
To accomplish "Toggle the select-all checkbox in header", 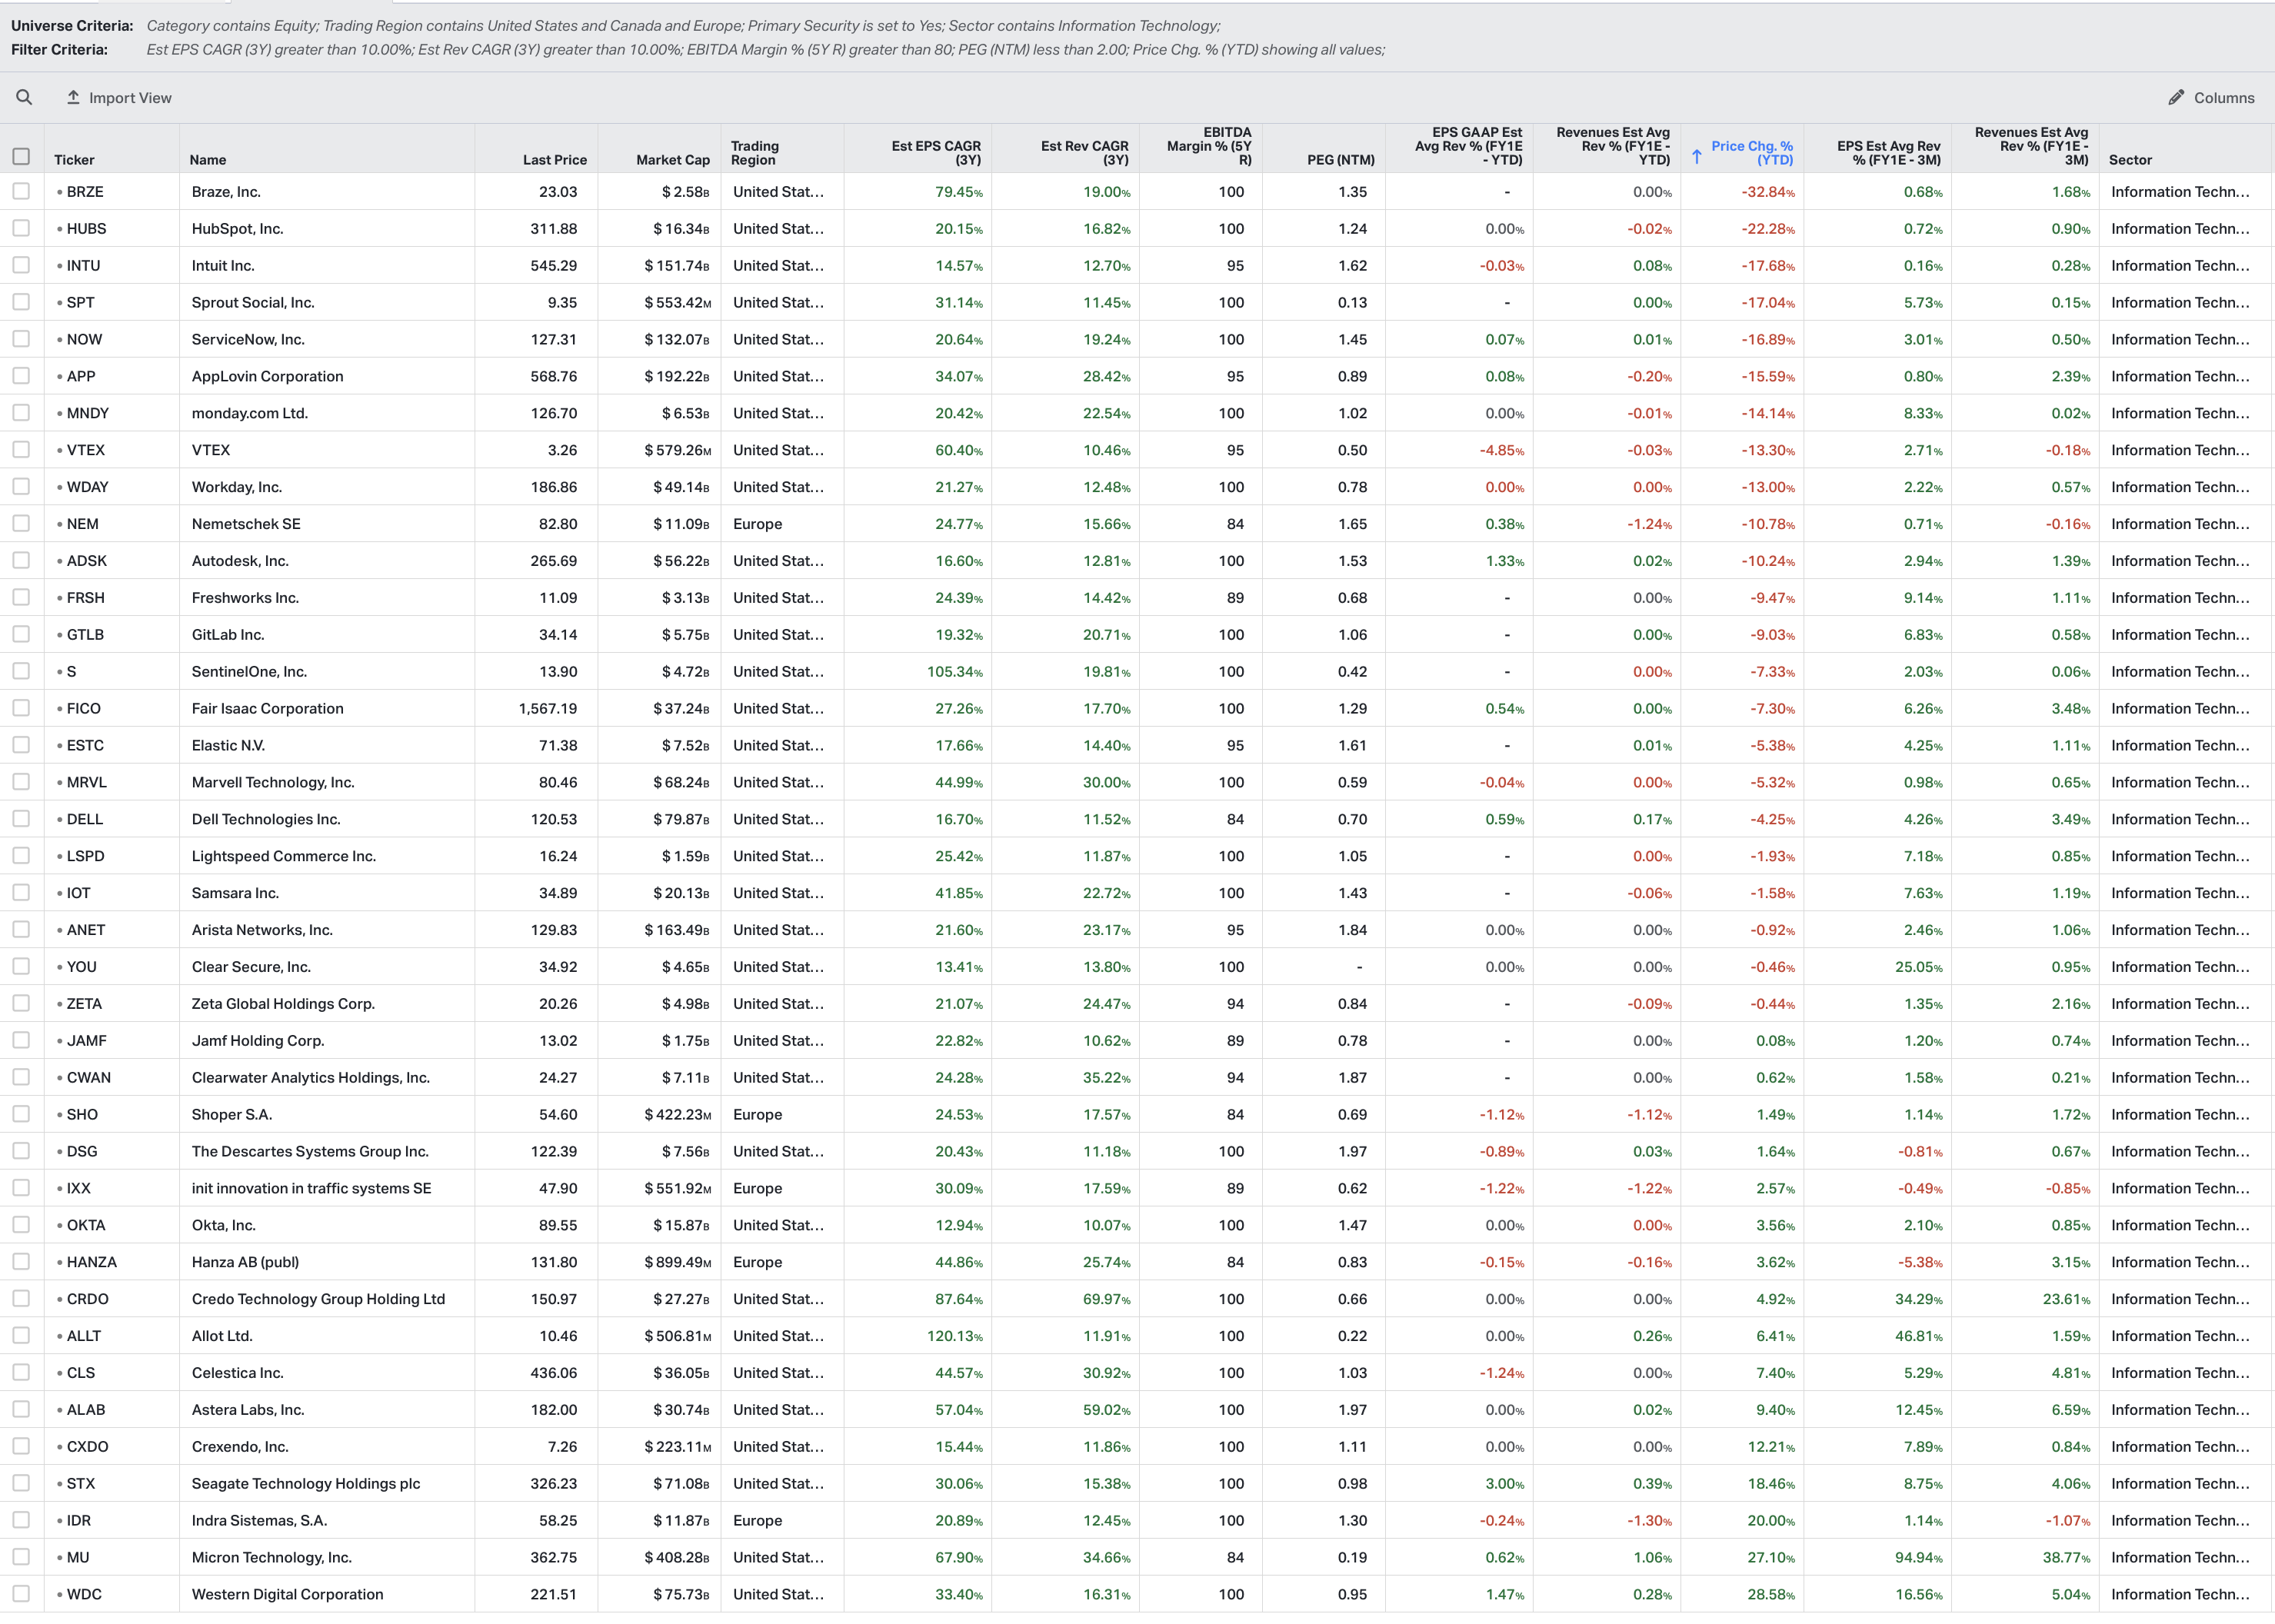I will 21,156.
